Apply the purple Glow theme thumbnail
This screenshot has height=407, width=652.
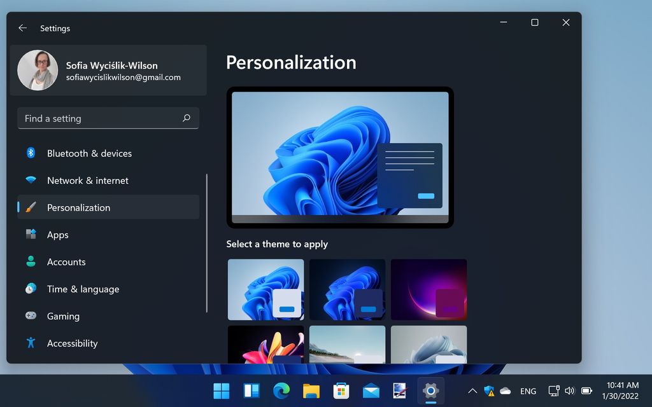coord(429,289)
